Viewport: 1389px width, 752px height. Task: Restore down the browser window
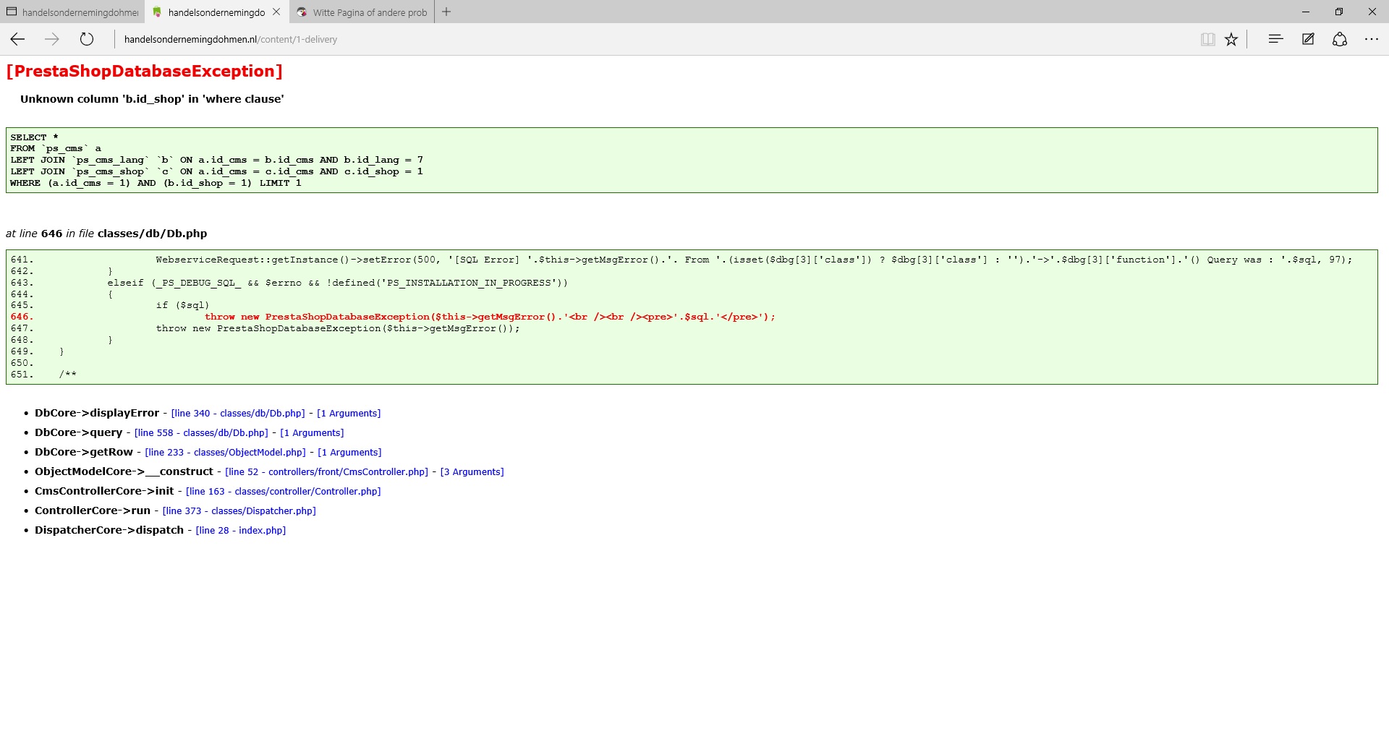point(1339,12)
